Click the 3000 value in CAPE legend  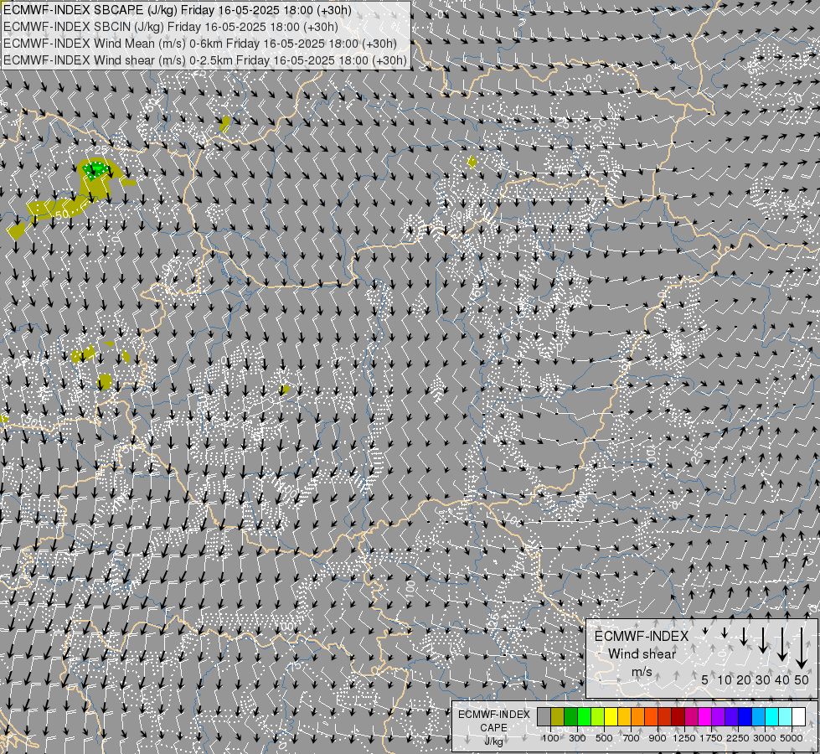pos(765,738)
